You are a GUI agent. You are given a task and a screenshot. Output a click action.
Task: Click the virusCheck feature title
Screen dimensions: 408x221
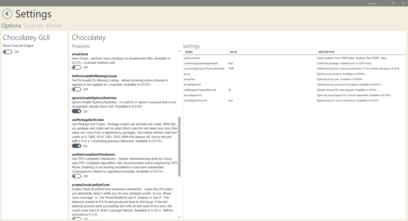point(80,54)
